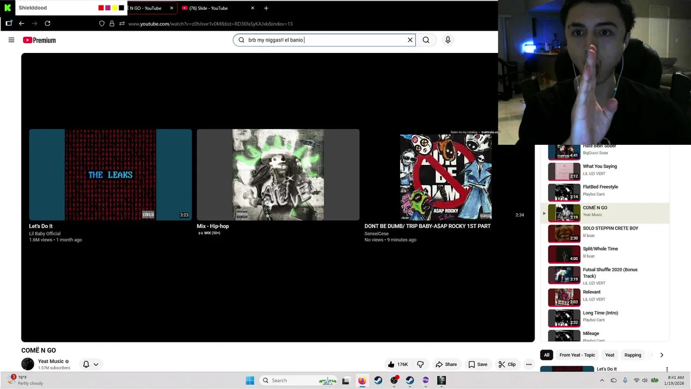This screenshot has width=691, height=389.
Task: Open site permissions icon in address bar
Action: tap(122, 24)
